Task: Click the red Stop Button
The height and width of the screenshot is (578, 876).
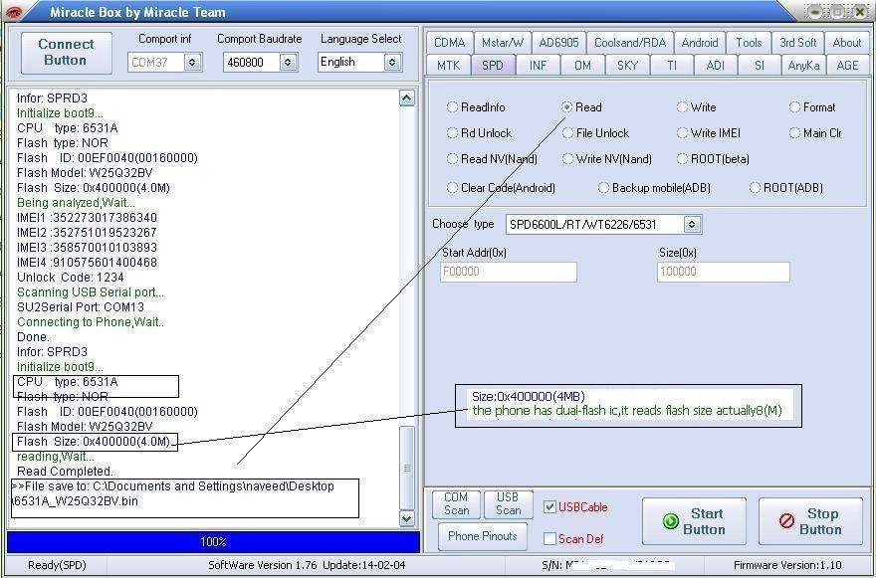Action: [810, 521]
